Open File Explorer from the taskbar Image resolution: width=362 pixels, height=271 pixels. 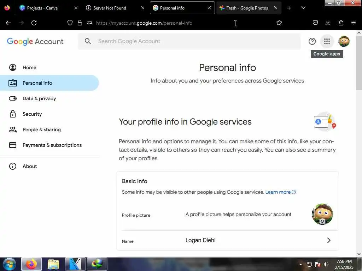53,264
